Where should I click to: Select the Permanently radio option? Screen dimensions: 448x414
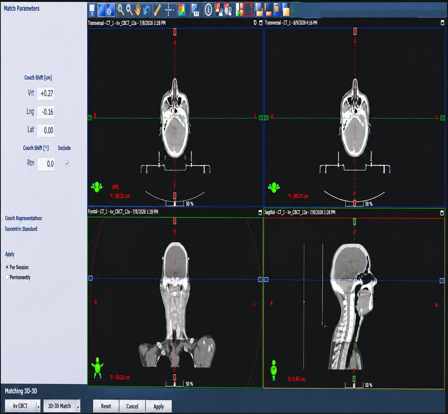(x=7, y=277)
